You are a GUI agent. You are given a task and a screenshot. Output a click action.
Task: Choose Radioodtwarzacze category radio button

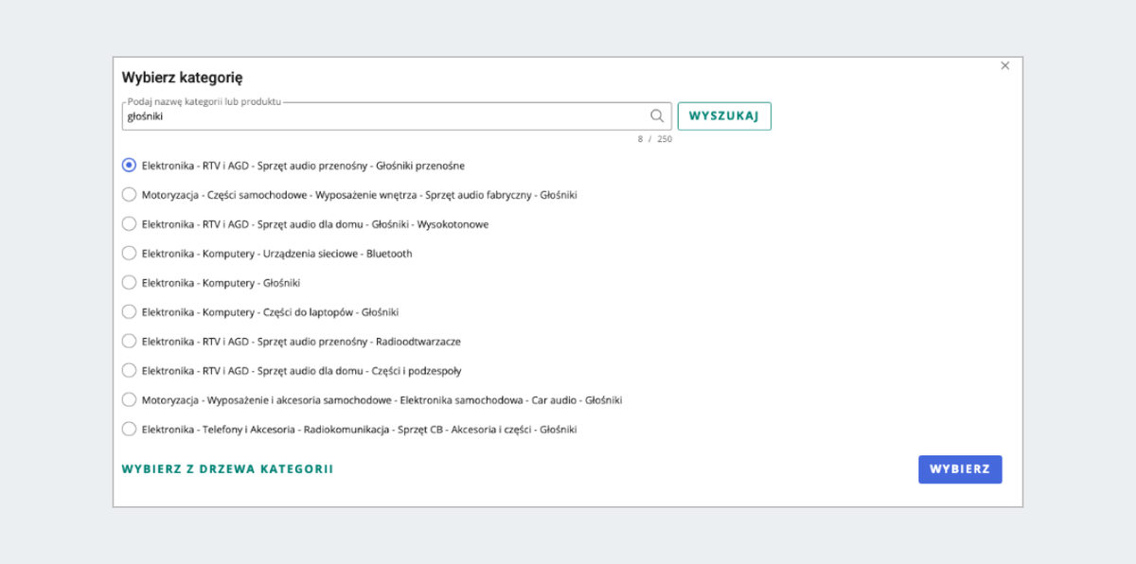130,341
